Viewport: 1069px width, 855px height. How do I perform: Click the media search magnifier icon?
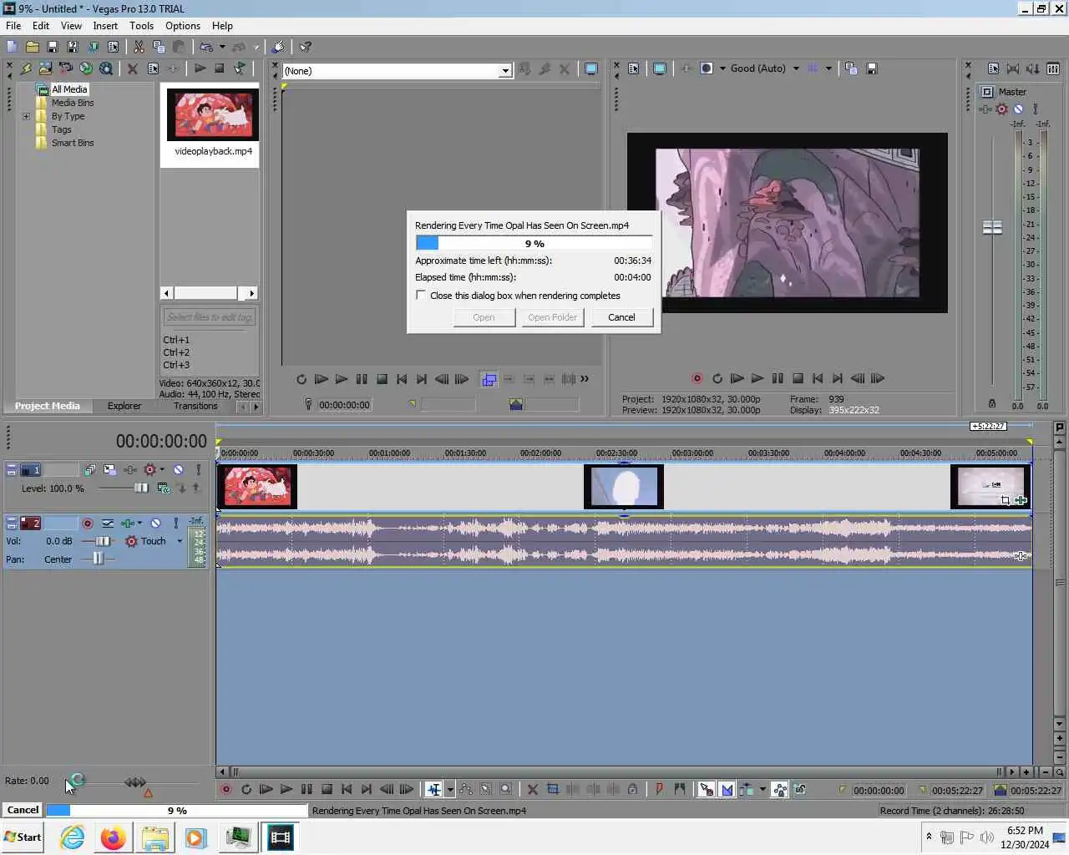point(106,68)
